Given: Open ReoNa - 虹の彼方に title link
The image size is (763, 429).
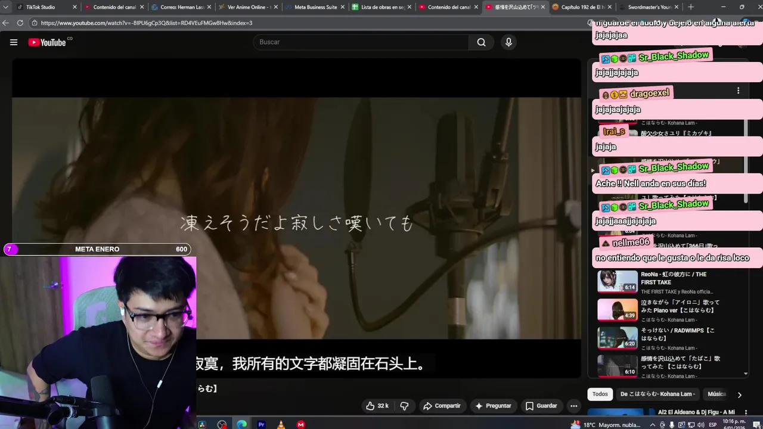Looking at the screenshot, I should pos(674,278).
